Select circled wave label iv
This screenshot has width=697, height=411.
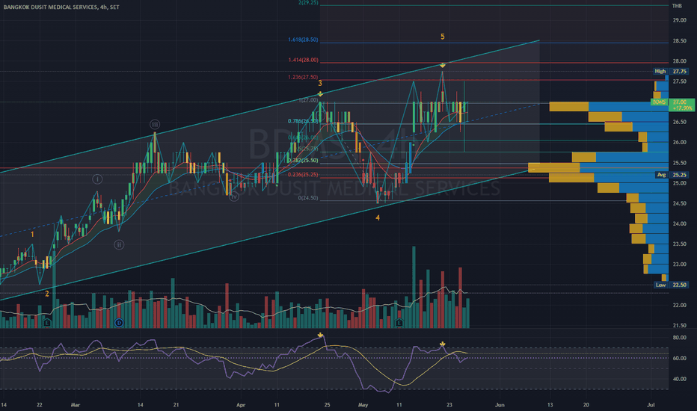coord(234,197)
